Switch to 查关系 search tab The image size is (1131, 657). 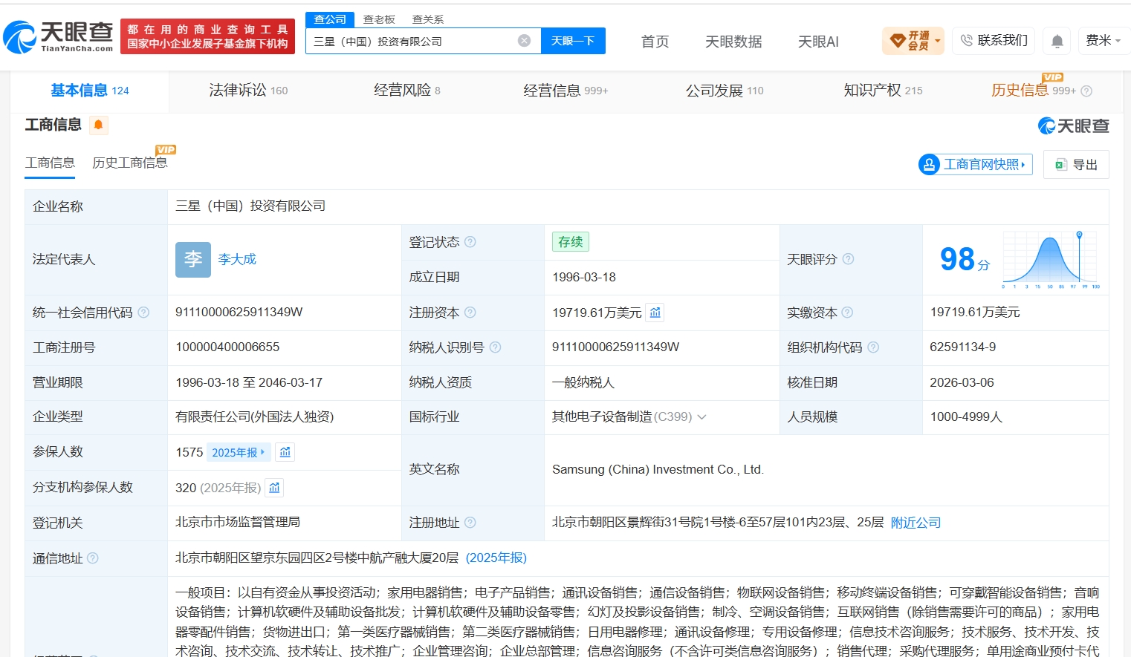pyautogui.click(x=428, y=19)
